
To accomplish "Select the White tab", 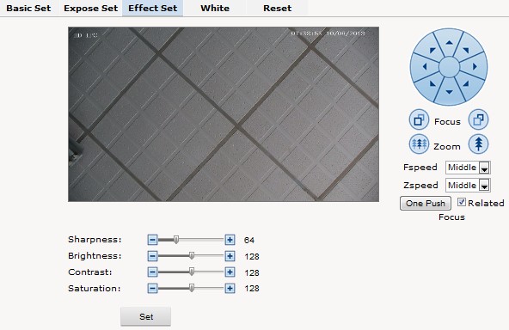I will pos(215,8).
